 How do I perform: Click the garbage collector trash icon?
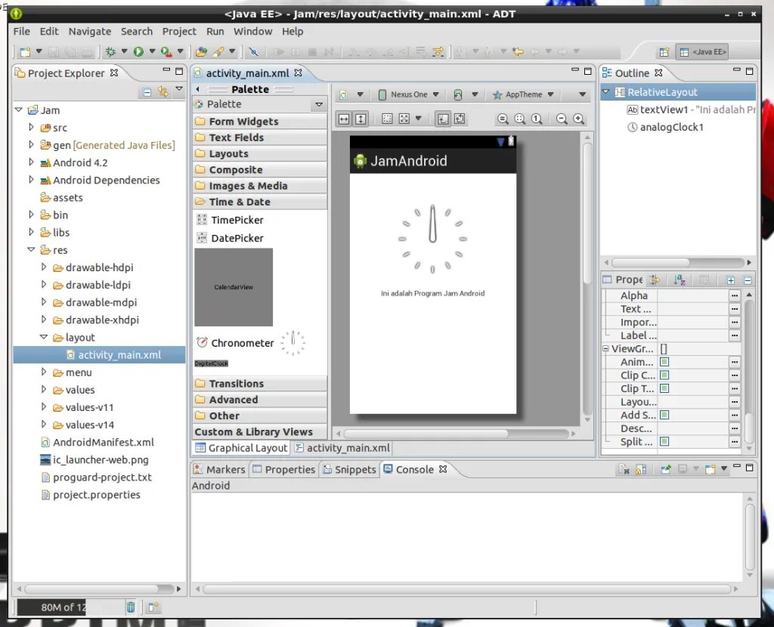[x=130, y=607]
